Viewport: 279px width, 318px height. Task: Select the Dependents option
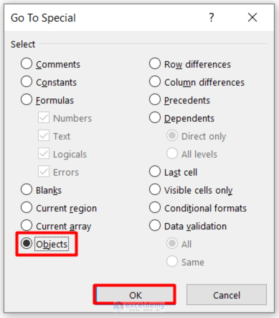tap(155, 117)
